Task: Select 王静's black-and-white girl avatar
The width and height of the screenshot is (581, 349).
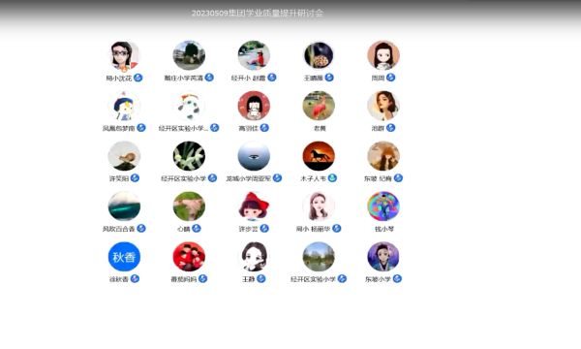Action: (254, 257)
